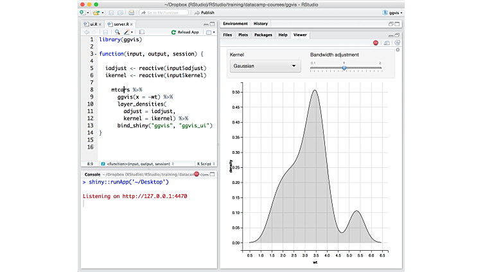483x272 pixels.
Task: Click the Publish button
Action: 204,12
